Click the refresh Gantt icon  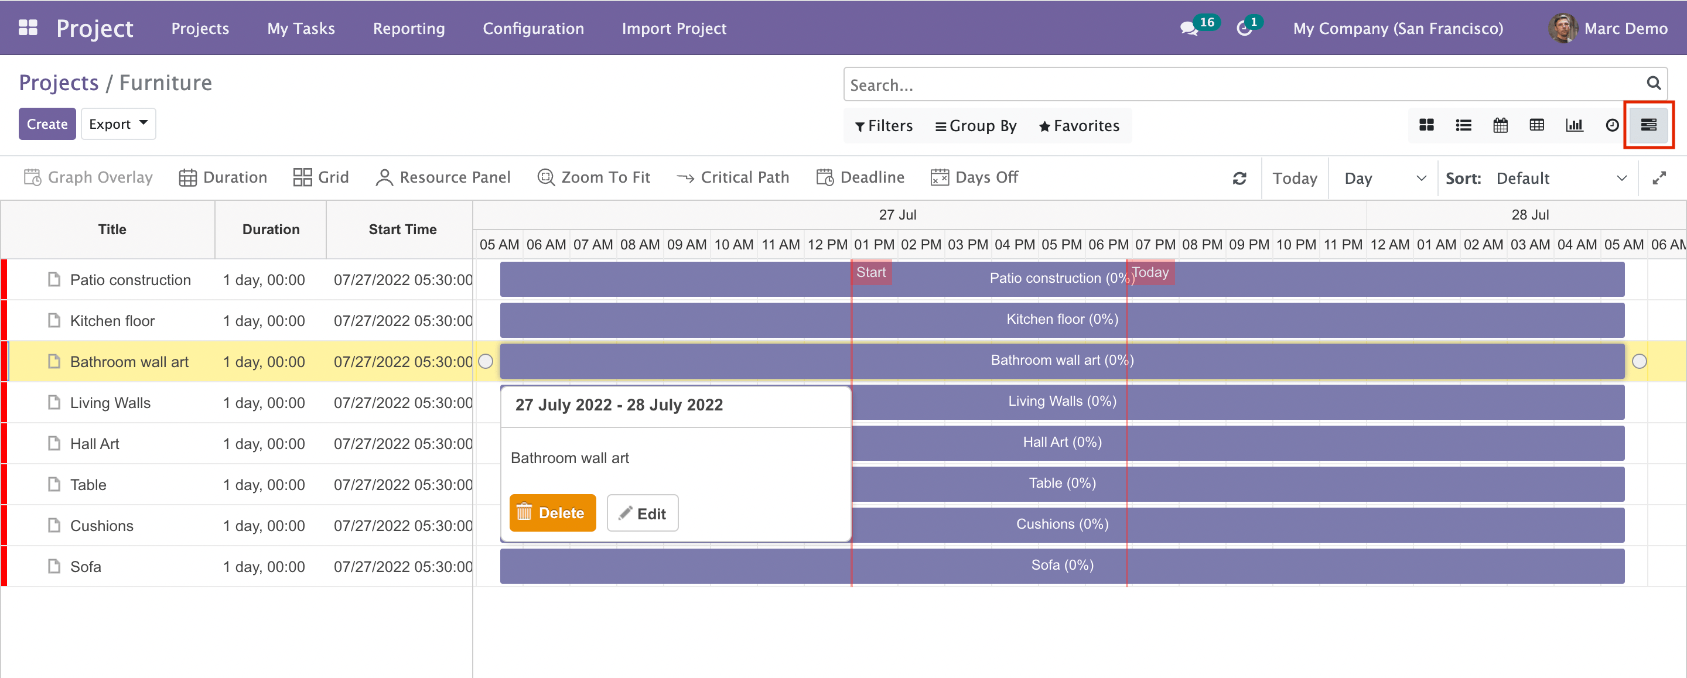click(1239, 178)
